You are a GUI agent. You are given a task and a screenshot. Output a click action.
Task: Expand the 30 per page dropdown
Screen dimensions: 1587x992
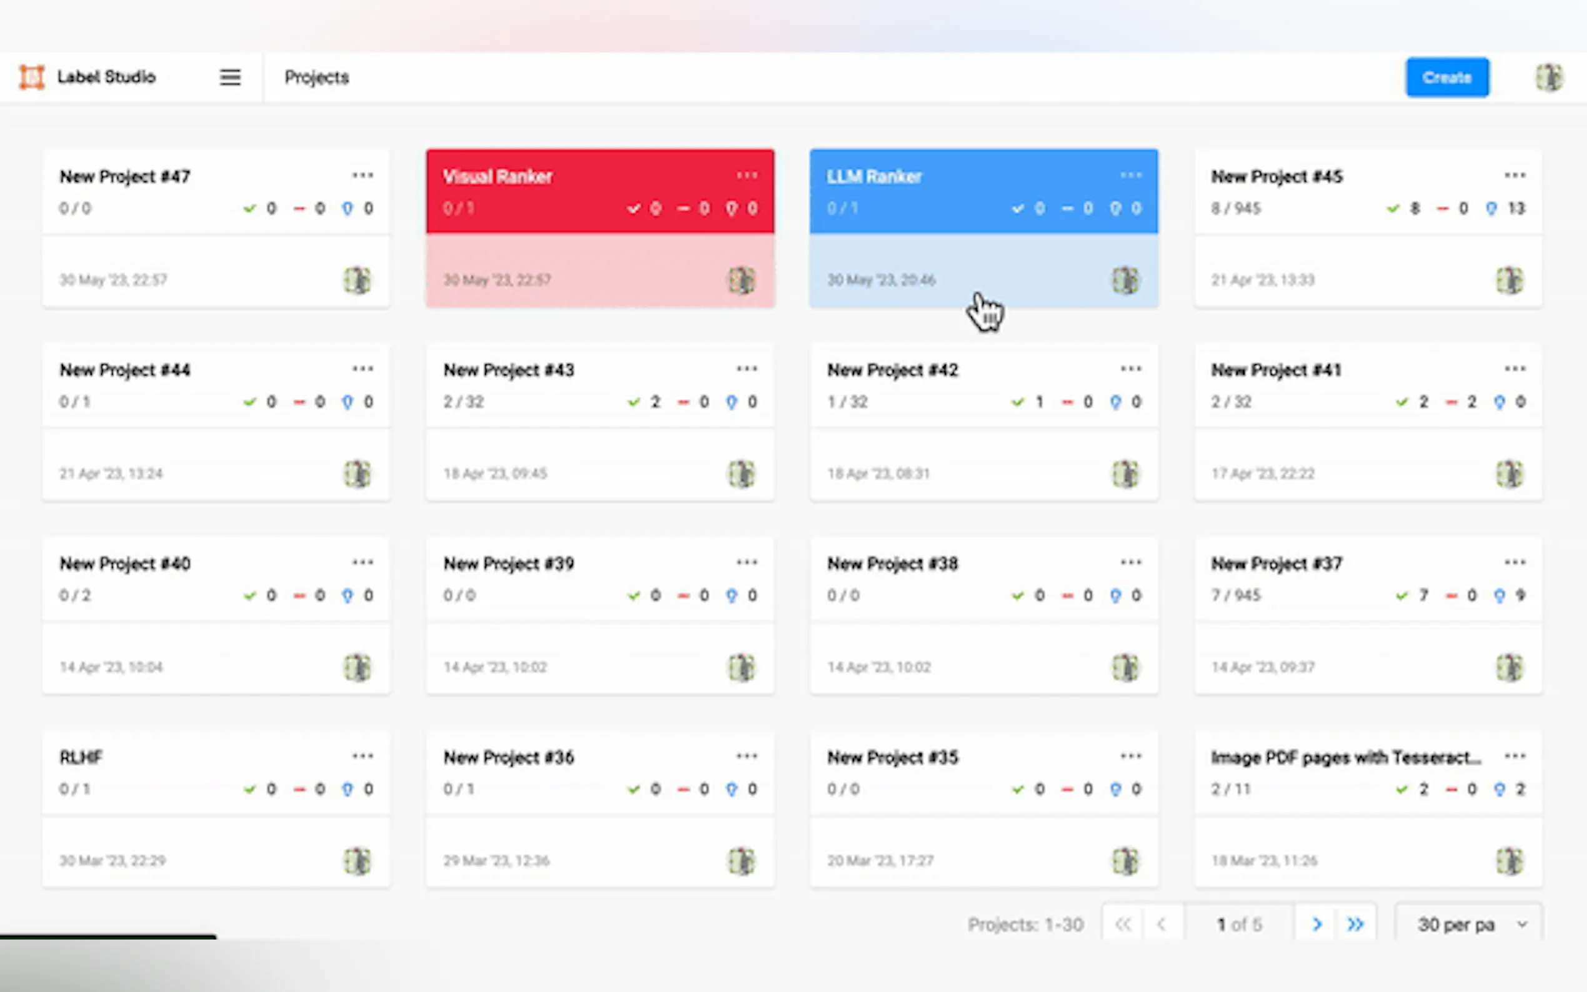pyautogui.click(x=1470, y=925)
